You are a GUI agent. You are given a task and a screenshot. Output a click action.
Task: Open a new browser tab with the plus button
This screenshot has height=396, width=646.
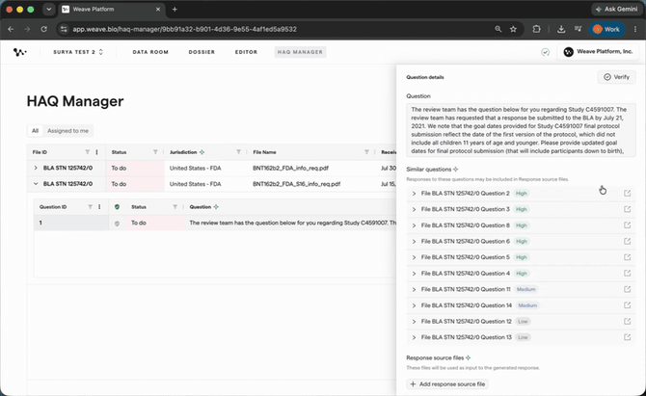click(x=175, y=9)
